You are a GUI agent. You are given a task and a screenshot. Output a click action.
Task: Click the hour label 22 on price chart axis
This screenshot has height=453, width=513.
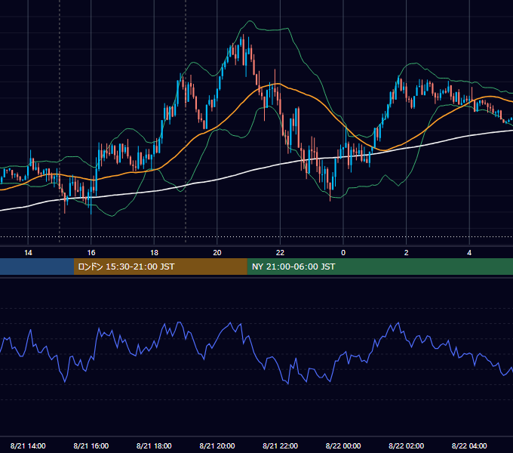(280, 253)
